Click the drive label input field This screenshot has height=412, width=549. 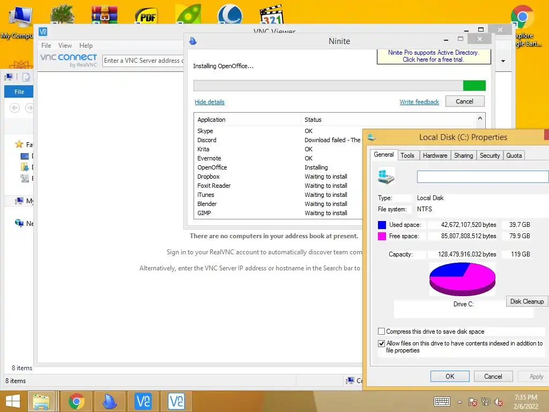(483, 176)
